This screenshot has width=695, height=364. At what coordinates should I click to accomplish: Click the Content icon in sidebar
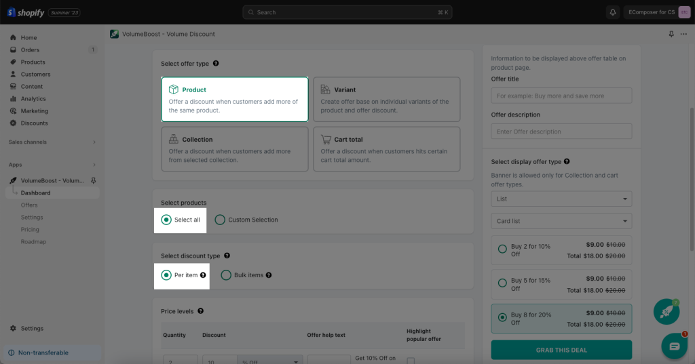pyautogui.click(x=13, y=86)
